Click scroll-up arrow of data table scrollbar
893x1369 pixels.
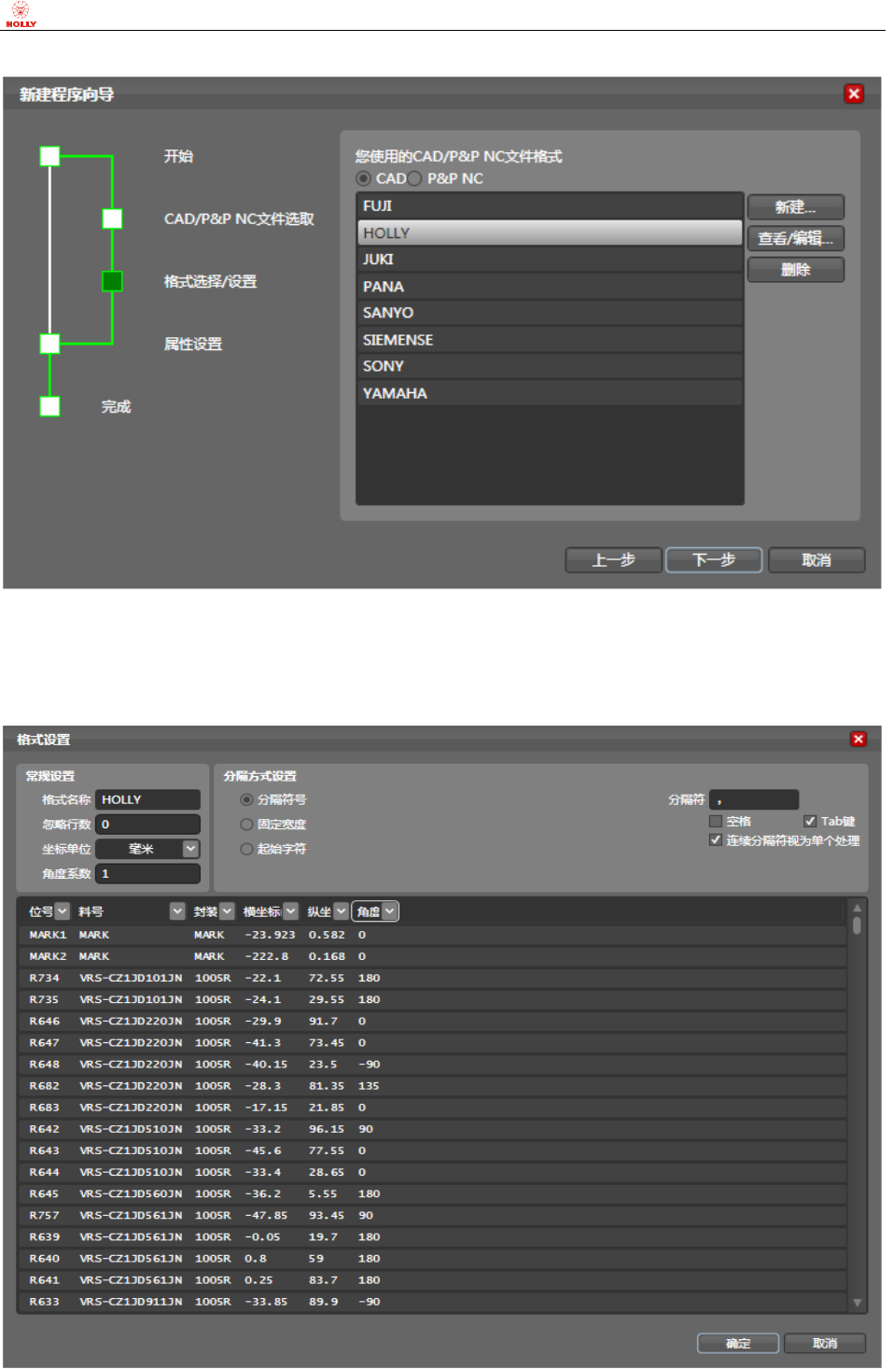coord(857,908)
